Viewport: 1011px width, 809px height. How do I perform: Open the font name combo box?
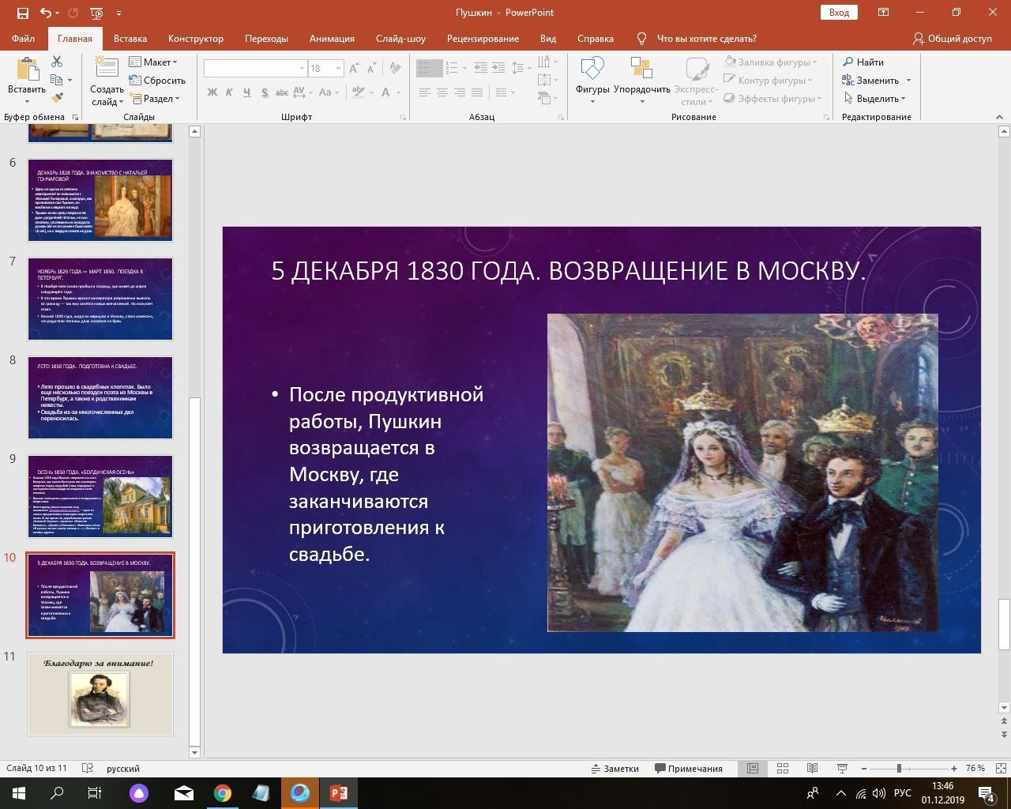pyautogui.click(x=255, y=68)
